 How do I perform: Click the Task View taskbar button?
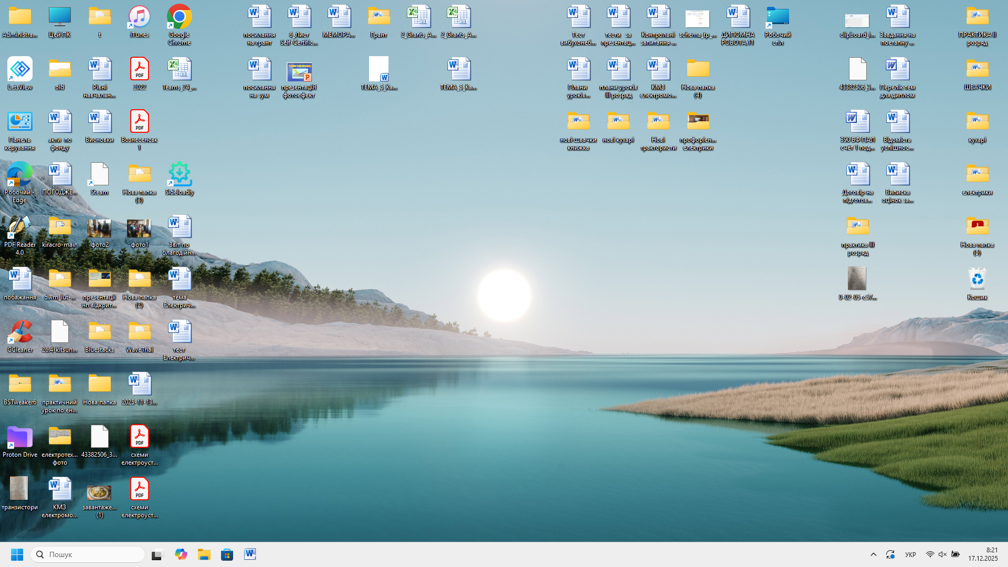point(157,554)
